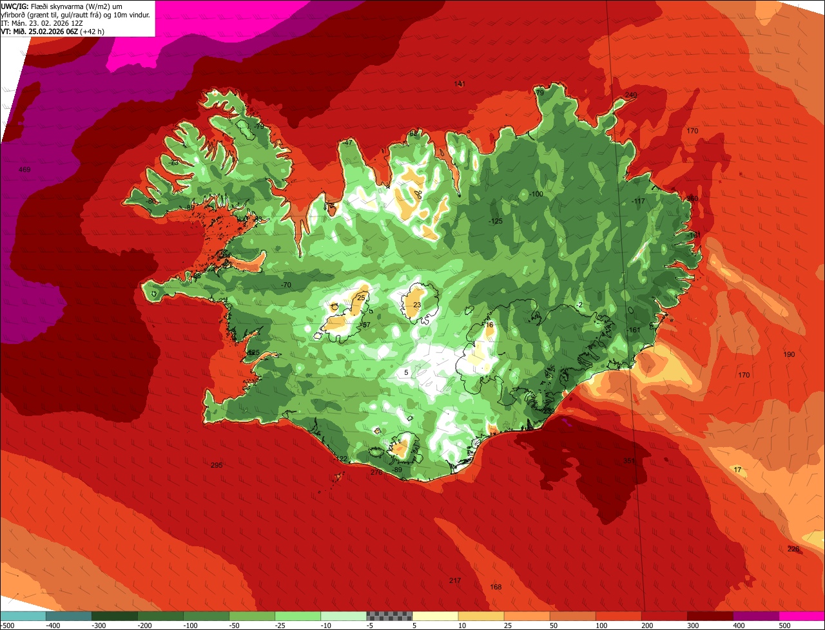Click the '25' value on the western glacier
825x630 pixels.
click(x=361, y=298)
